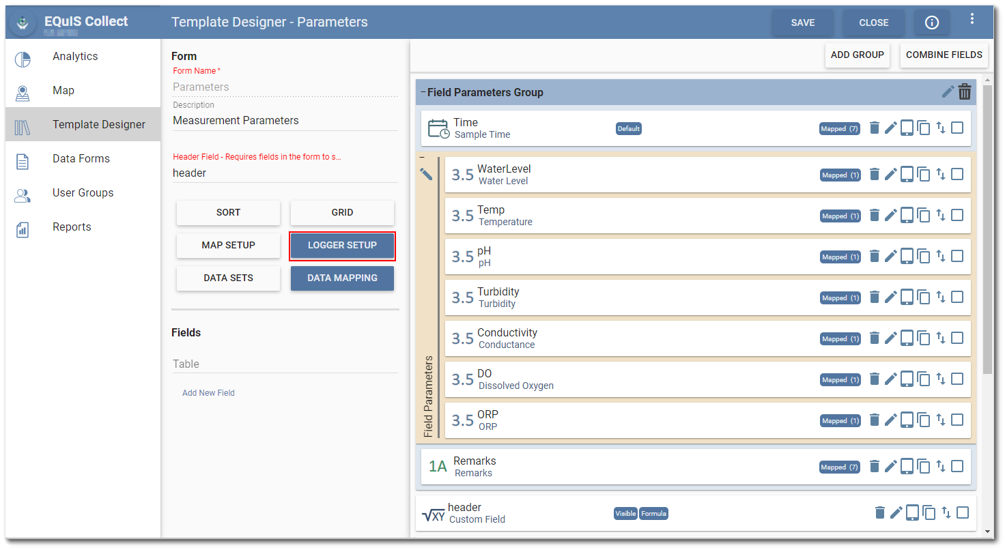The image size is (1005, 550).
Task: Check the checkbox for Conductivity field
Action: pos(957,338)
